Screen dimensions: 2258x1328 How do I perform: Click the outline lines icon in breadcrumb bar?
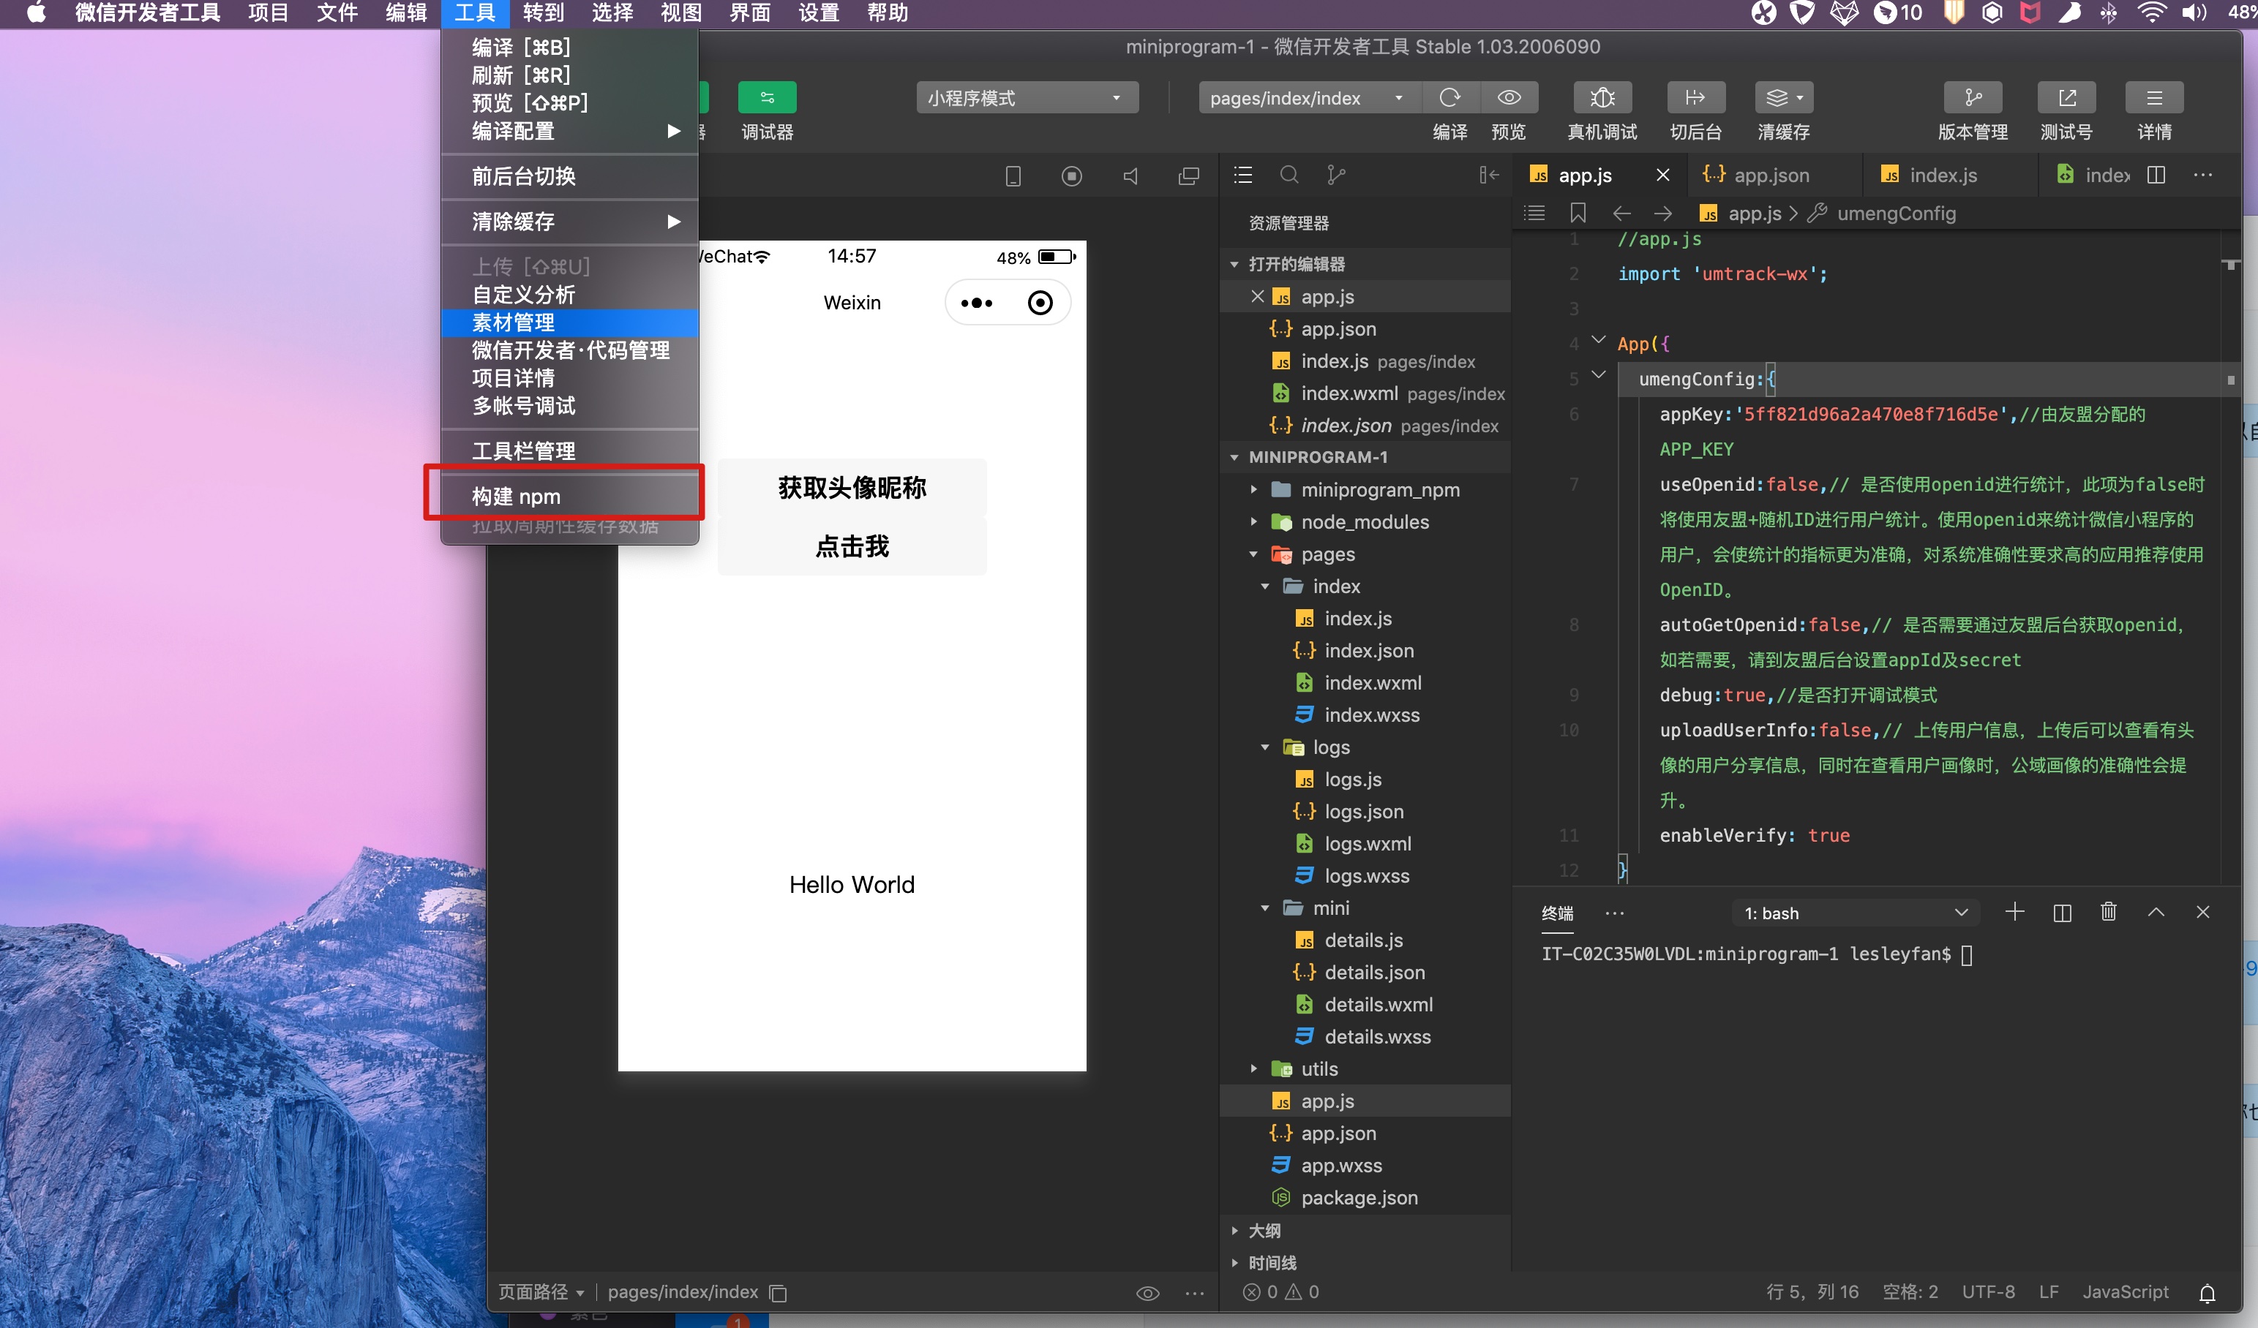pyautogui.click(x=1535, y=213)
